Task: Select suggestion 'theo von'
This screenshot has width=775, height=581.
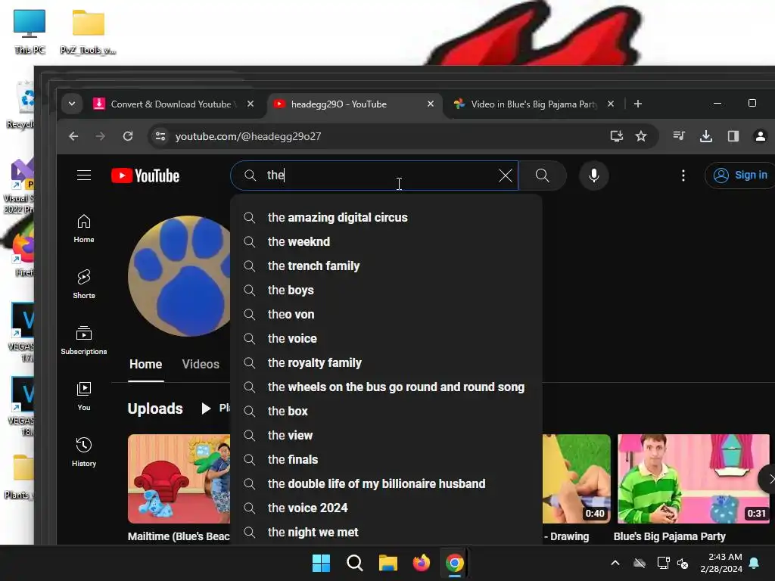Action: 387,314
